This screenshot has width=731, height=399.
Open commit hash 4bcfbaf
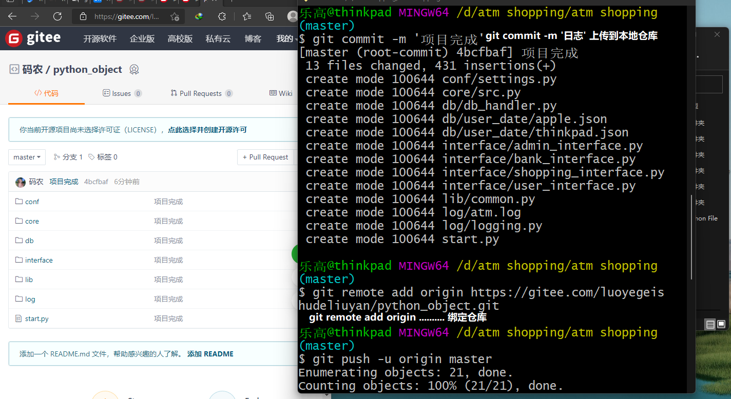click(x=96, y=182)
